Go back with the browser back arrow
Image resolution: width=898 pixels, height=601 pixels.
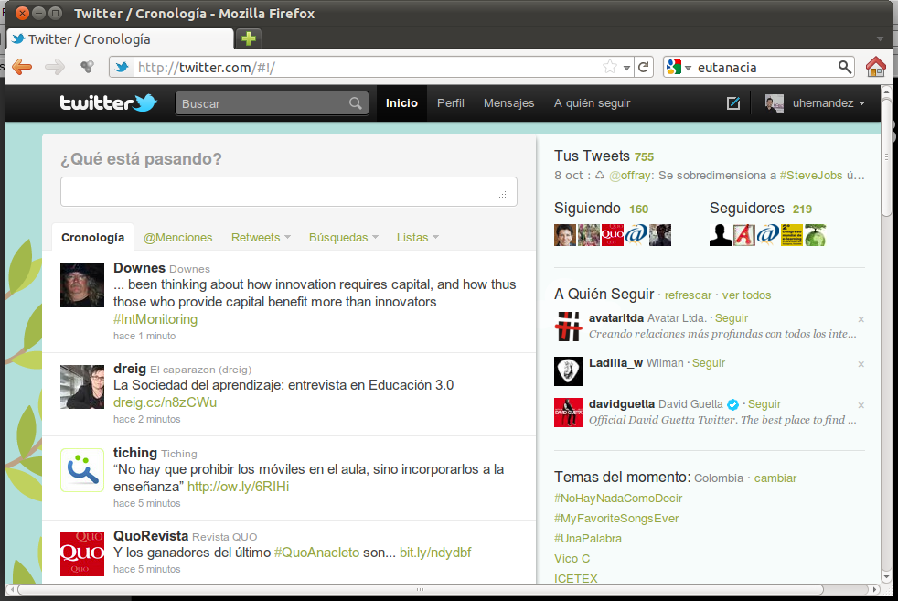(x=22, y=67)
